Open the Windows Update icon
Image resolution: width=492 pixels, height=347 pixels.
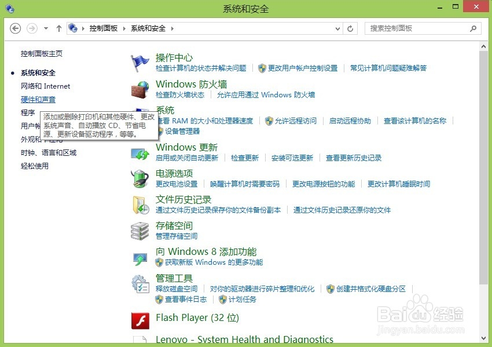coord(140,154)
